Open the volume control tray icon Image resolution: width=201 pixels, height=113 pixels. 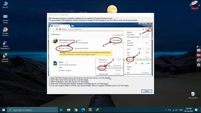coord(177,110)
